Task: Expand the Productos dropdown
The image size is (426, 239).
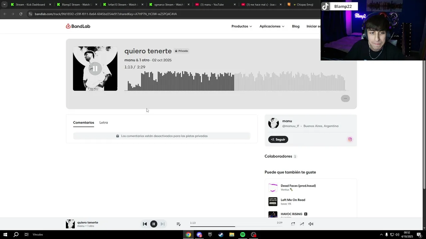Action: pyautogui.click(x=242, y=26)
